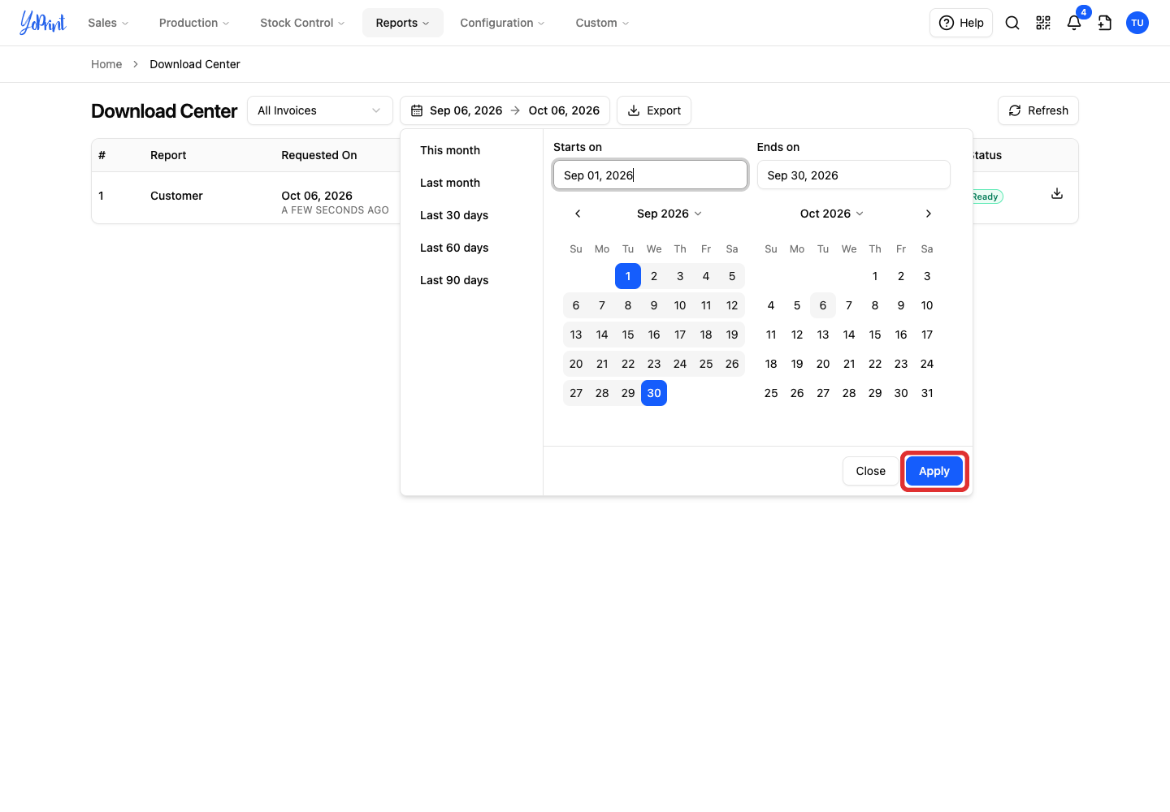This screenshot has height=812, width=1170.
Task: Go to Home breadcrumb
Action: pos(106,64)
